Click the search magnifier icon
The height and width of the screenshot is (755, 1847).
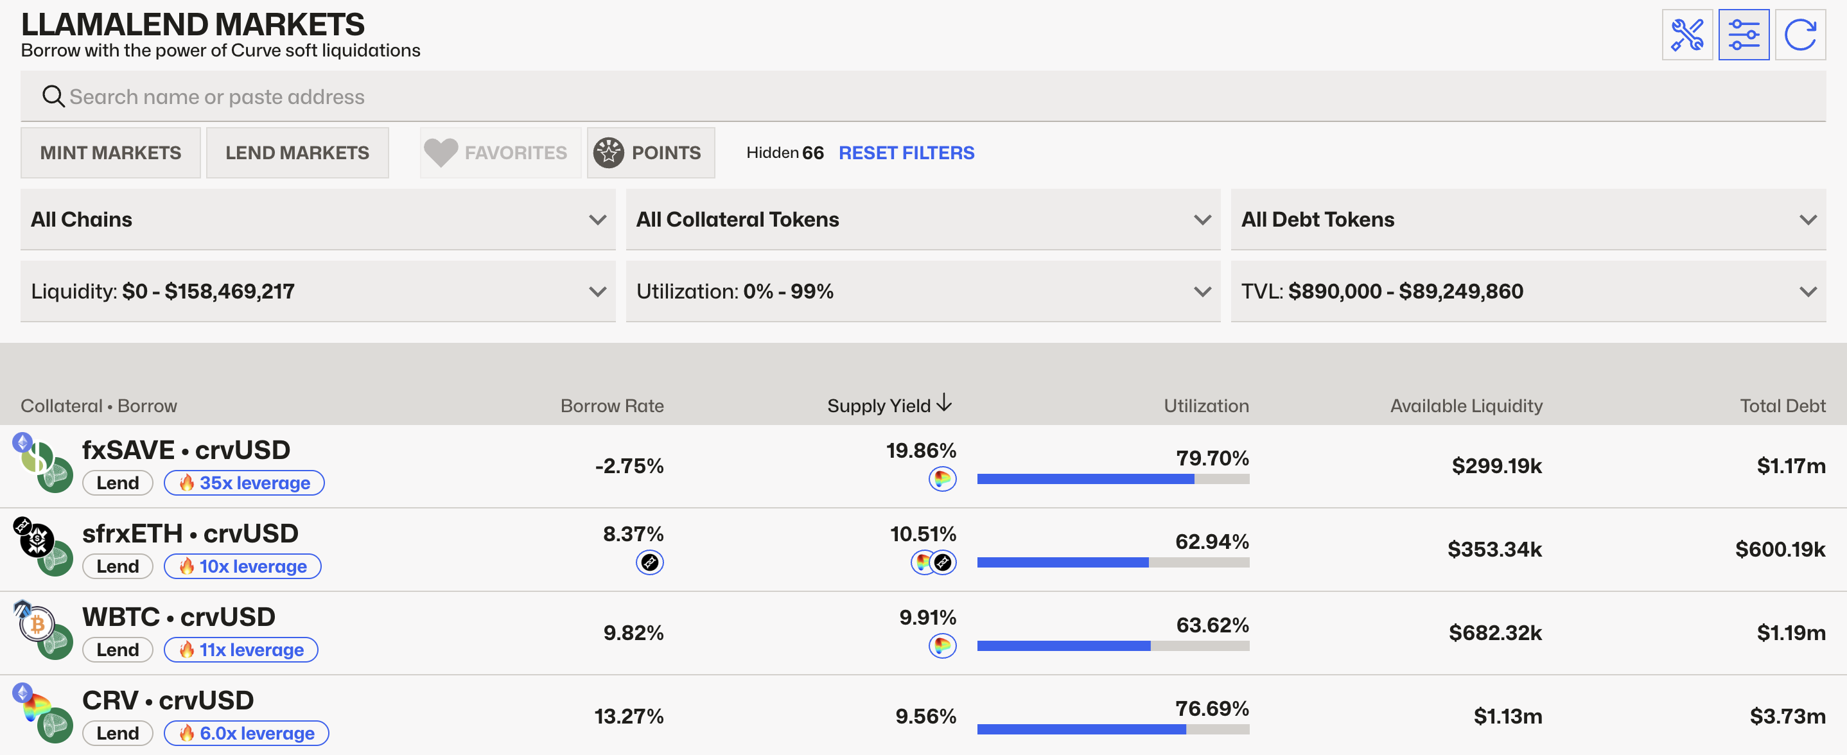53,96
